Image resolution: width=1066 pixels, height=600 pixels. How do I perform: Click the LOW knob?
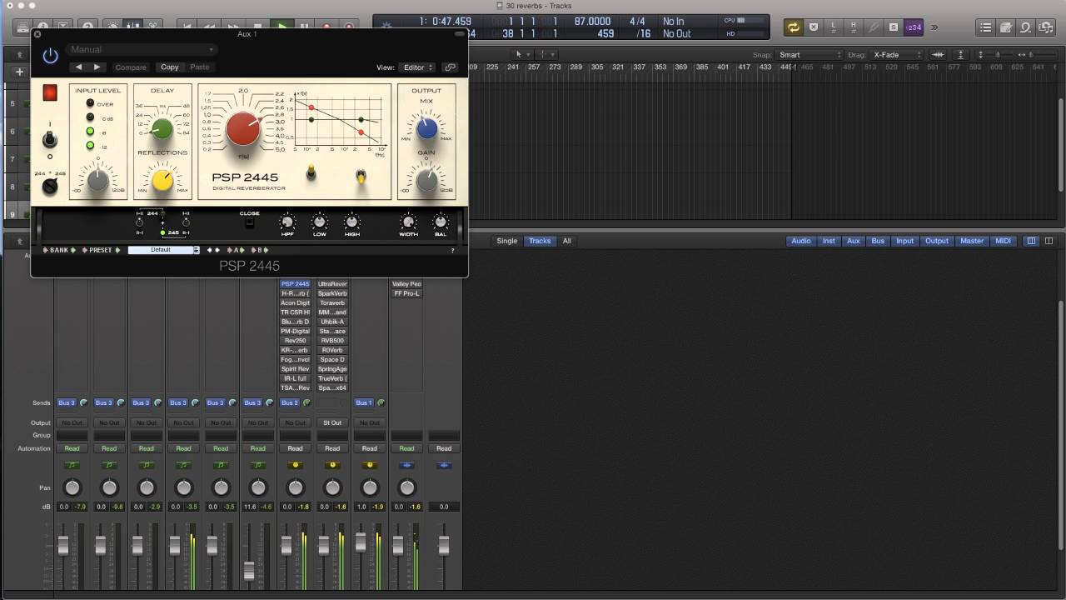click(320, 222)
